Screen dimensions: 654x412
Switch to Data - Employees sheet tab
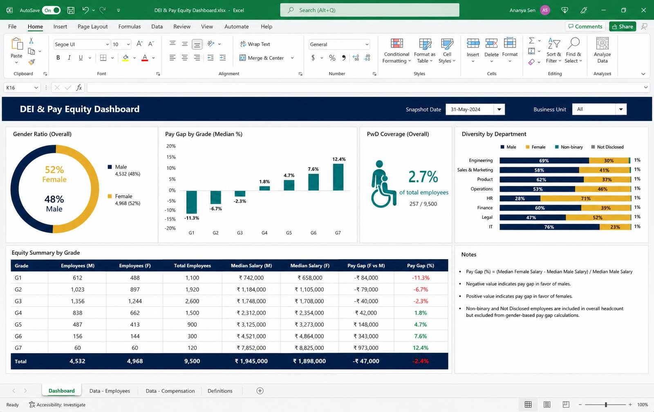click(110, 391)
